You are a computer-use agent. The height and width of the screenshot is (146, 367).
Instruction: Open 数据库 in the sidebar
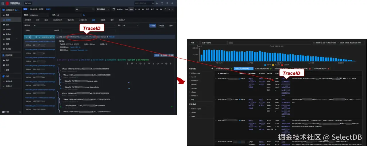tap(9, 34)
